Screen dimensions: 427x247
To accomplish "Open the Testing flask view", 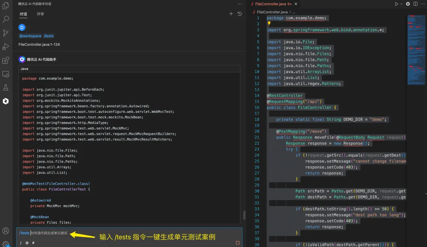I will pos(6,88).
